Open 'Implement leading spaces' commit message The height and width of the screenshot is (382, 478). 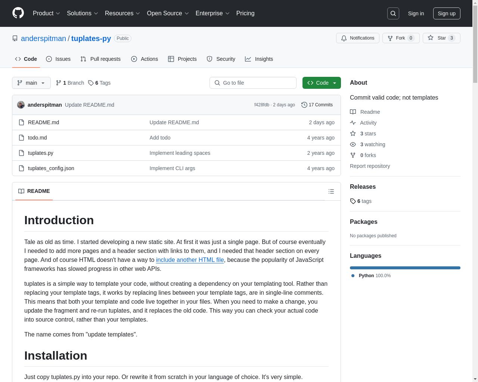tap(180, 153)
